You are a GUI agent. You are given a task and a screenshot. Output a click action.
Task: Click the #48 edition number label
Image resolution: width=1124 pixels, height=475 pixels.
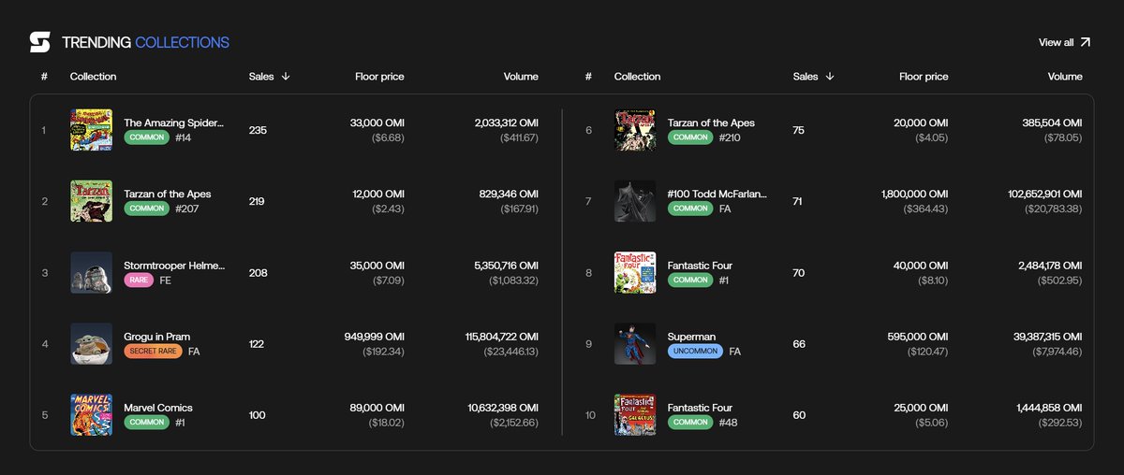pyautogui.click(x=728, y=423)
